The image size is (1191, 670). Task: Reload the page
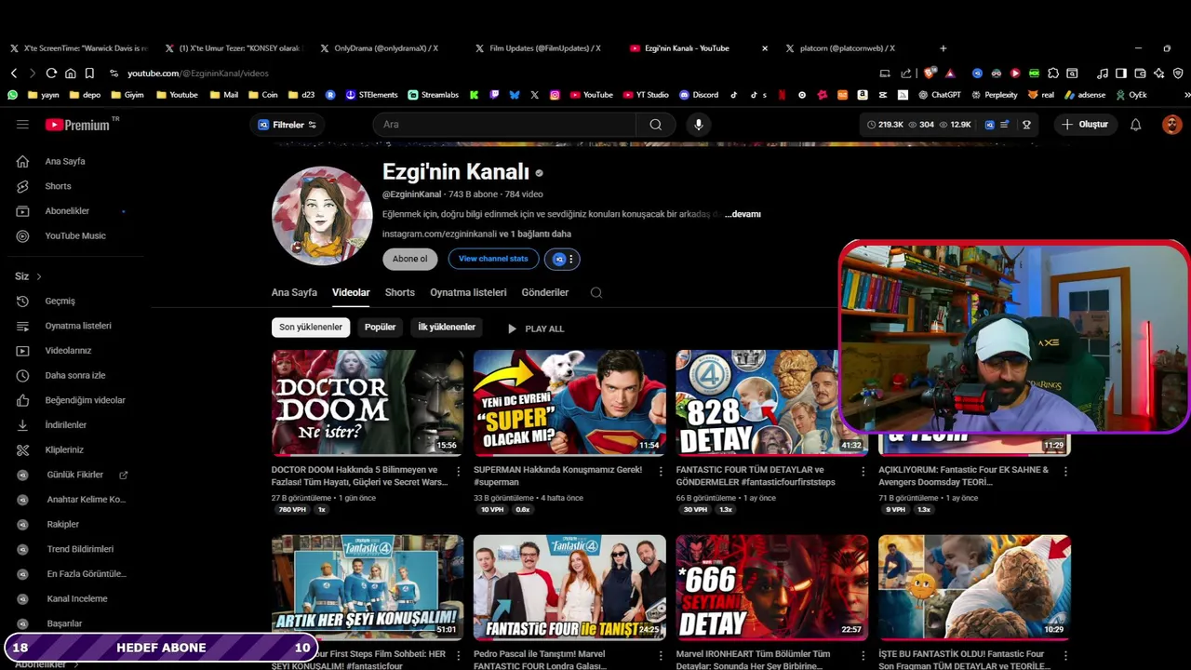coord(51,73)
